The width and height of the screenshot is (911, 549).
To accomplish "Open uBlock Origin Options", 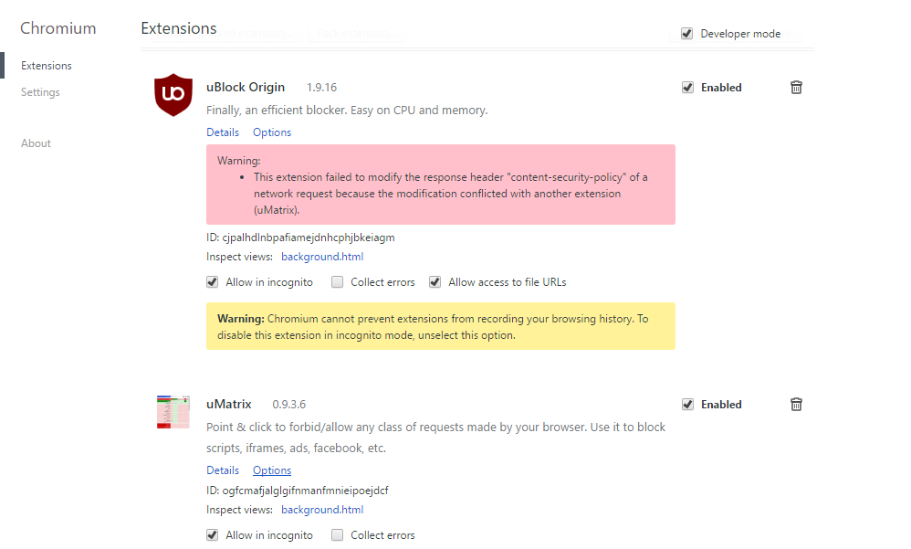I will pos(271,132).
